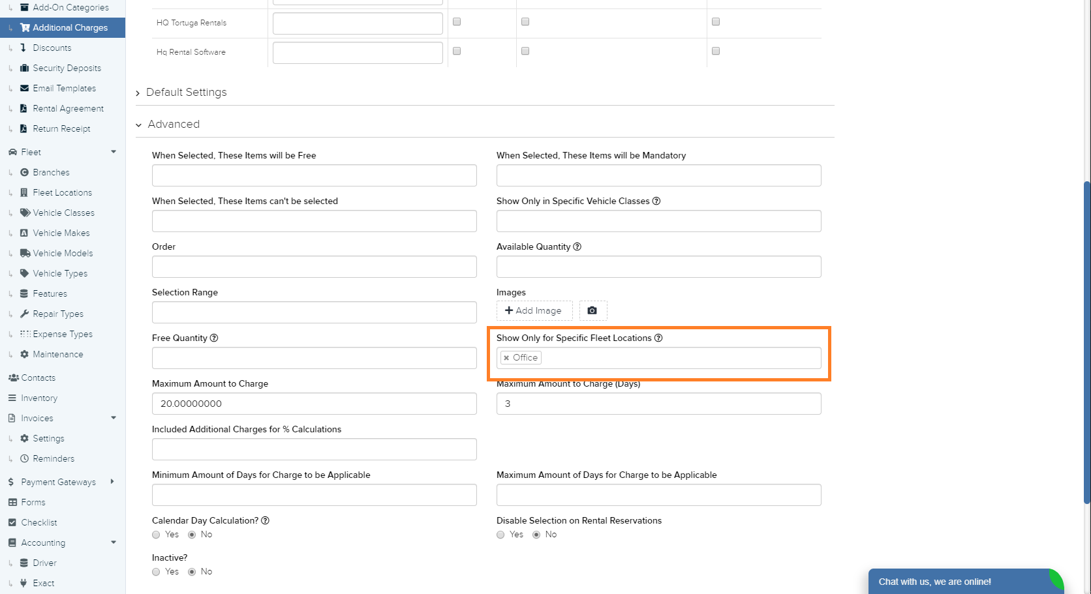The height and width of the screenshot is (594, 1091).
Task: Select No for Calendar Day Calculation
Action: click(192, 535)
